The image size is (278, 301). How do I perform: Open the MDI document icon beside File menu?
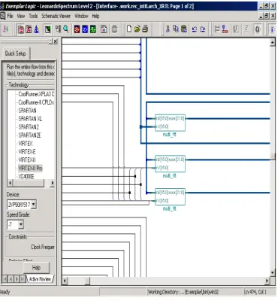(2, 16)
